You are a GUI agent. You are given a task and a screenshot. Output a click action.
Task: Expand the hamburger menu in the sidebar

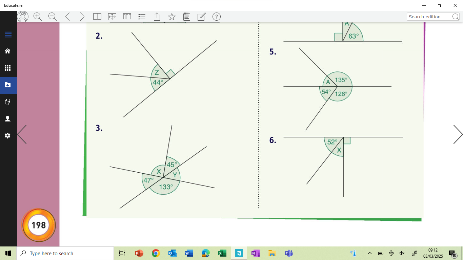tap(8, 34)
